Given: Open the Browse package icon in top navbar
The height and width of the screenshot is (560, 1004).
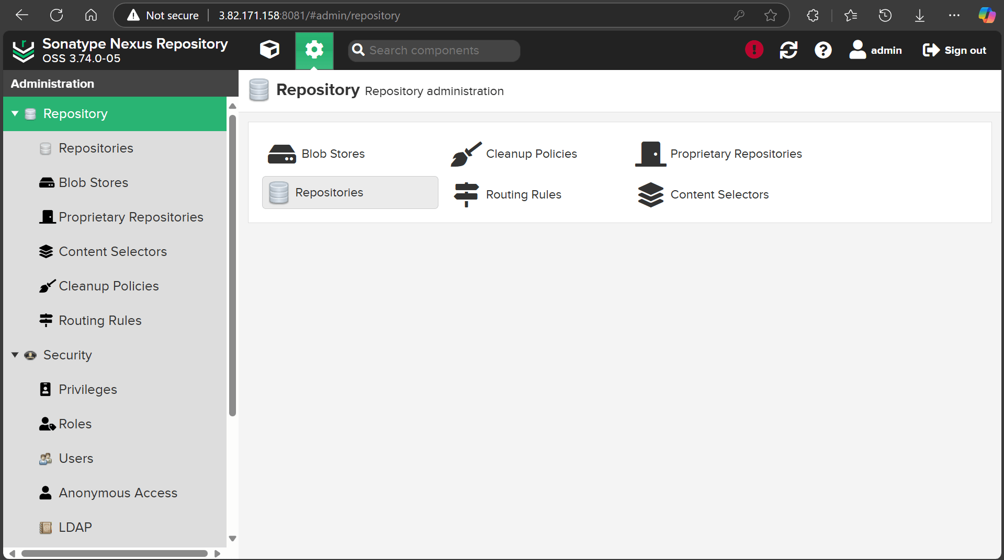Looking at the screenshot, I should coord(269,50).
